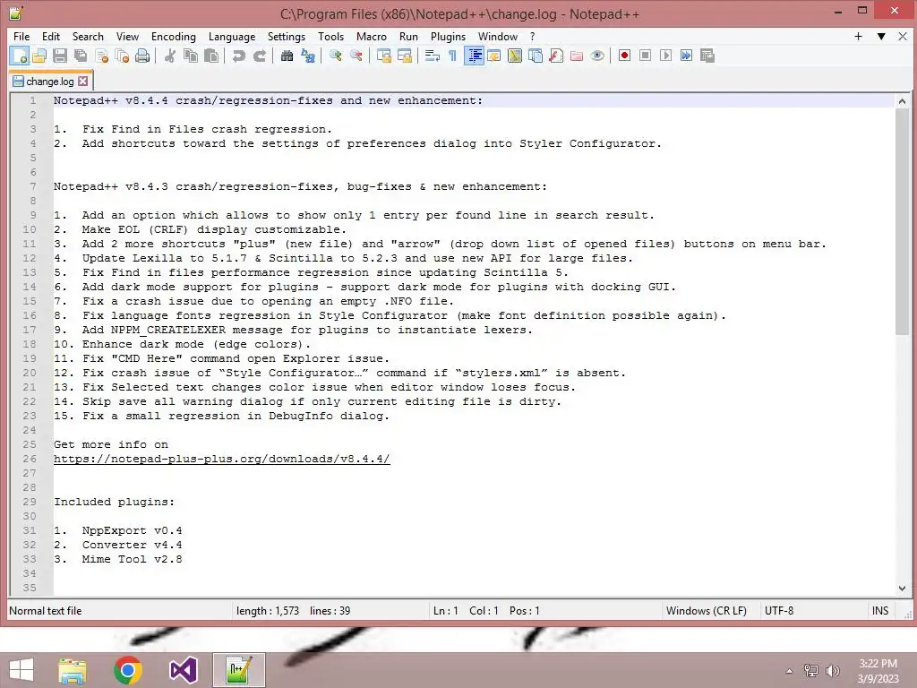This screenshot has width=917, height=688.
Task: Close the change.log tab with its X
Action: (83, 82)
